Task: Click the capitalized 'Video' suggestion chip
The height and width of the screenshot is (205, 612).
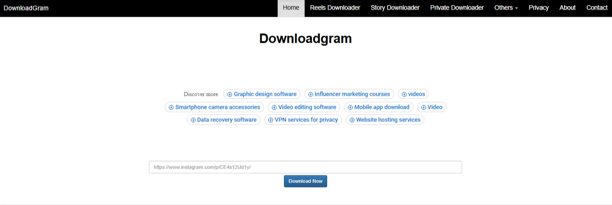Action: tap(432, 107)
